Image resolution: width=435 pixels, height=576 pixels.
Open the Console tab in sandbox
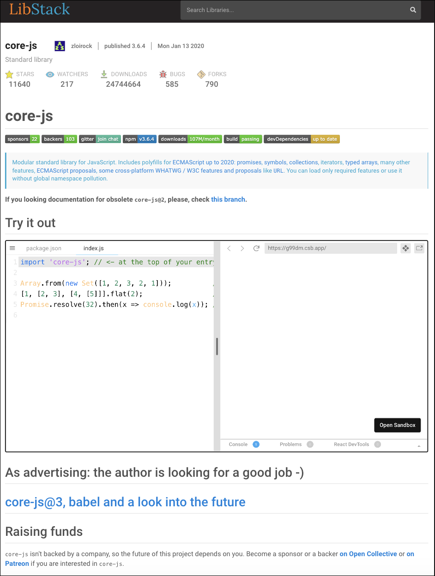click(x=238, y=444)
